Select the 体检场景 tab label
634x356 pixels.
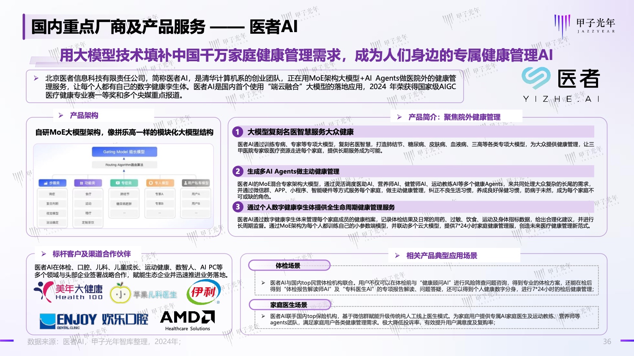288,266
